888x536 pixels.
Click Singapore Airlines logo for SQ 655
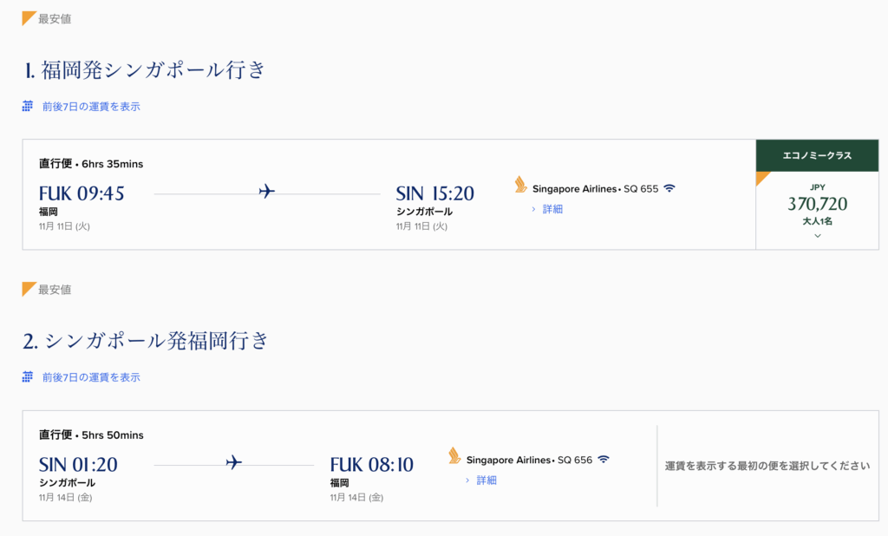(520, 185)
